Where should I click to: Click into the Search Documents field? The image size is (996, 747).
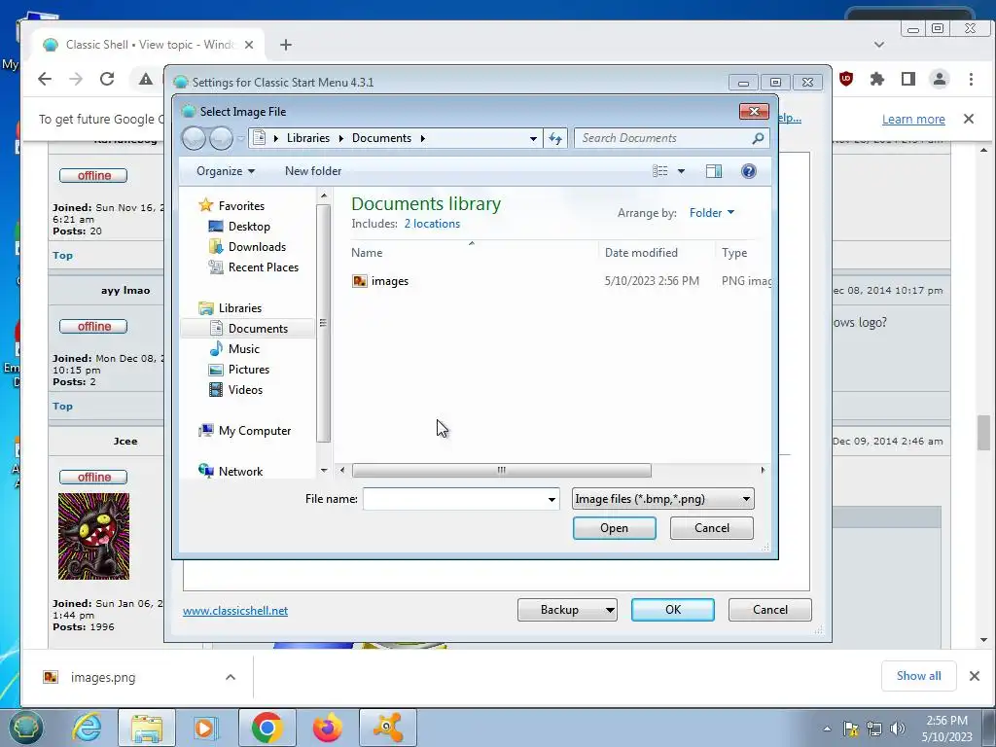pyautogui.click(x=663, y=138)
